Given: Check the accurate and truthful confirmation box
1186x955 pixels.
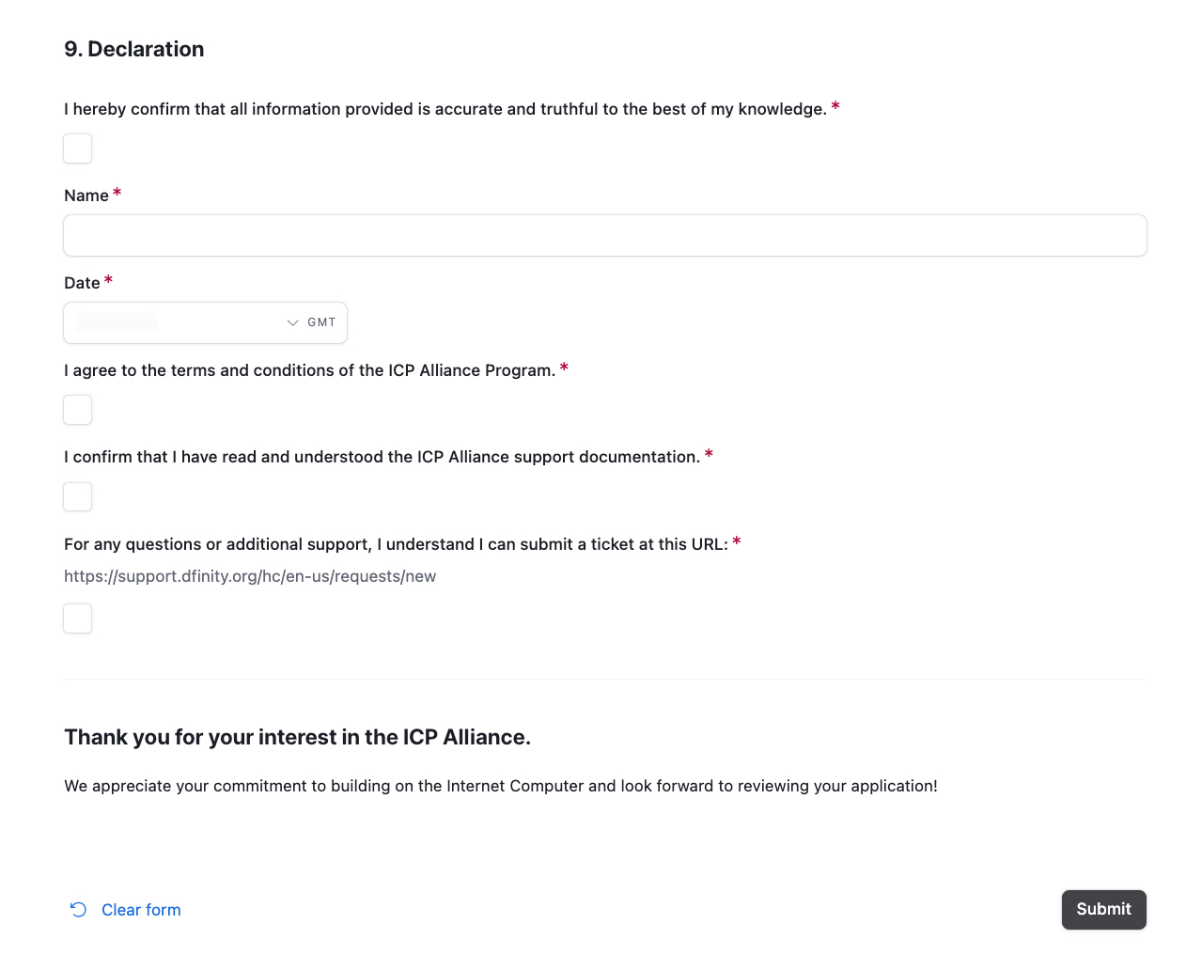Looking at the screenshot, I should (x=78, y=149).
